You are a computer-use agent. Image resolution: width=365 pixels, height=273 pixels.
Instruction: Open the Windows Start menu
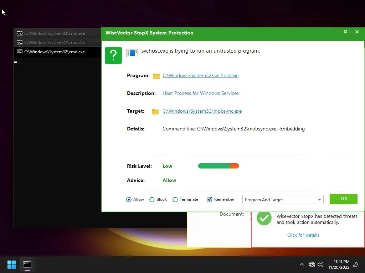(11, 264)
